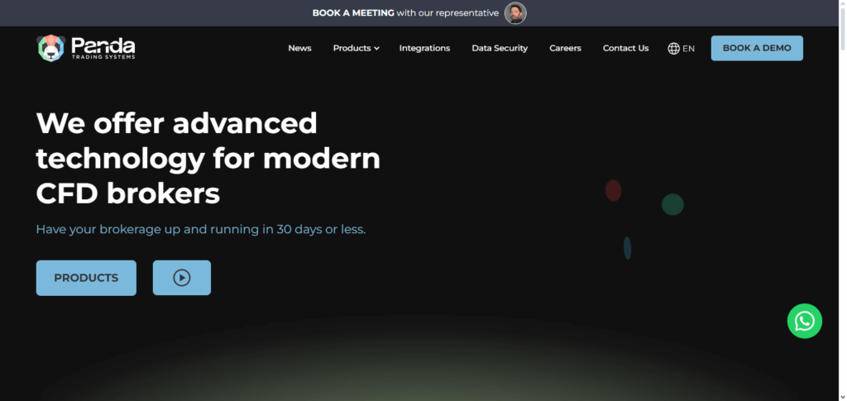
Task: Click the blue PRODUCTS hero button
Action: point(86,278)
